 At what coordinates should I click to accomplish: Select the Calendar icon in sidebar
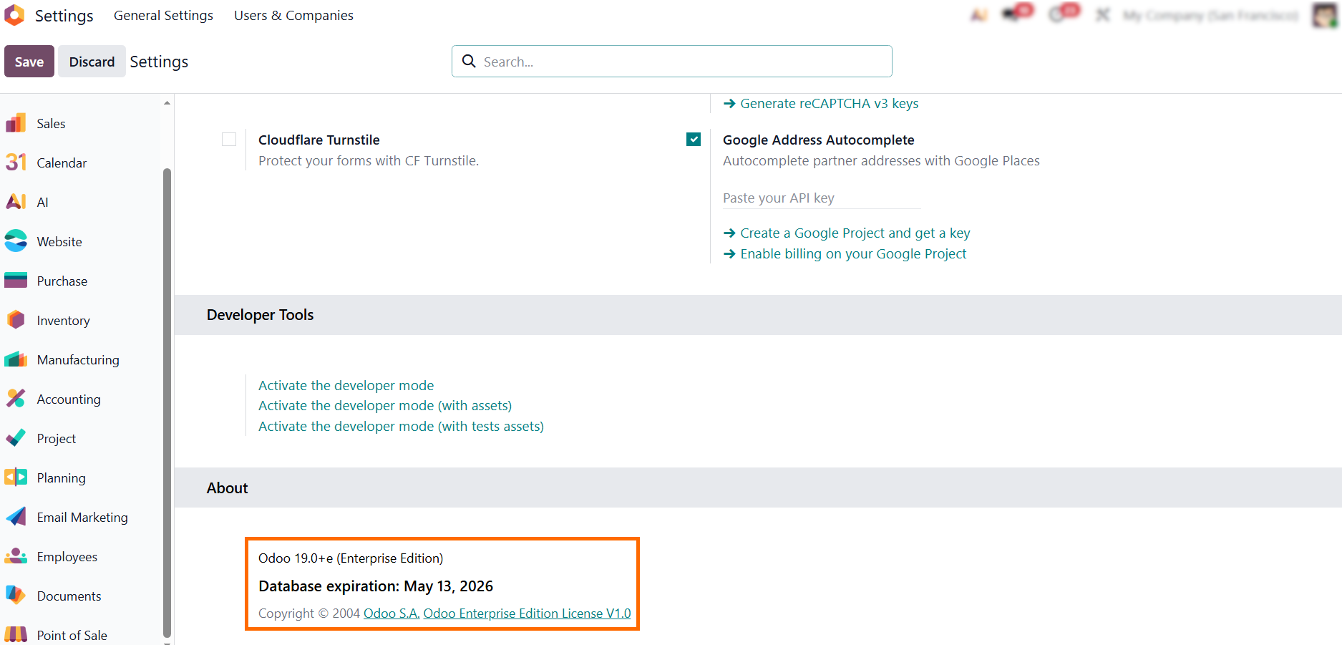tap(16, 163)
